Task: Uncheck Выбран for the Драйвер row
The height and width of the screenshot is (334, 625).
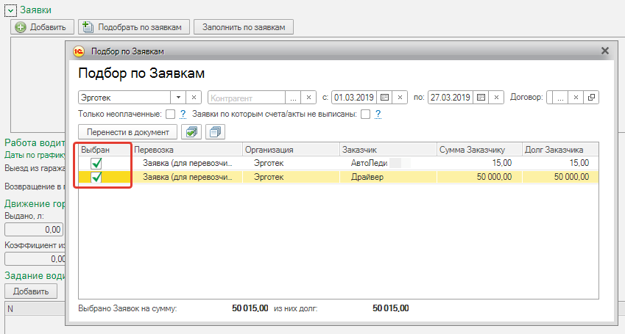Action: [96, 177]
